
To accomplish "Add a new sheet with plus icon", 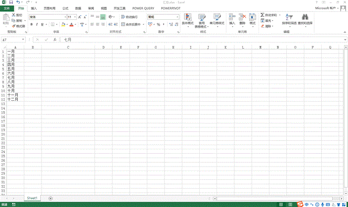I will coord(50,198).
